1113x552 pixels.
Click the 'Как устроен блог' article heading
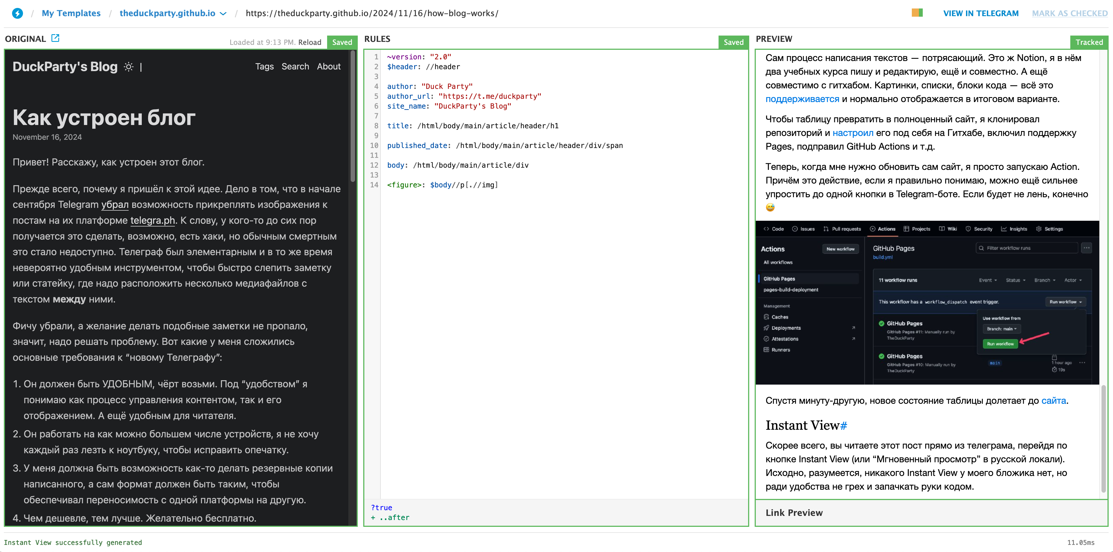click(104, 117)
